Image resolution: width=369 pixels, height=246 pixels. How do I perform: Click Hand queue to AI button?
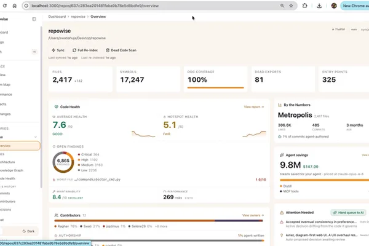click(348, 213)
